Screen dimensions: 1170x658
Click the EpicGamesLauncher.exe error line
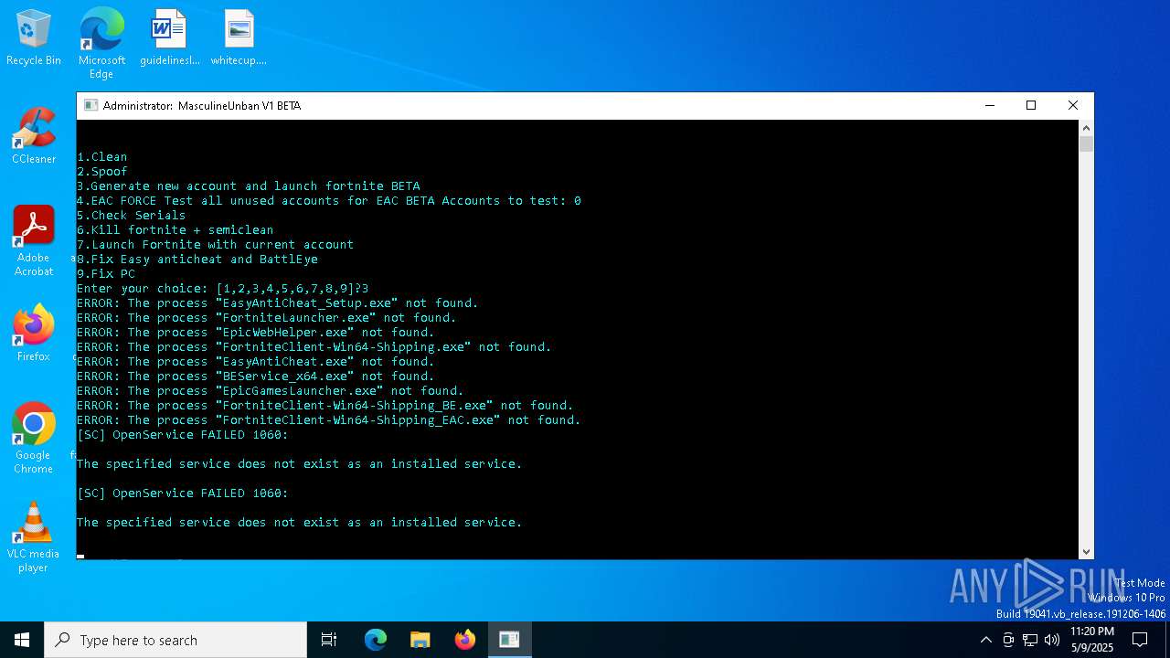tap(271, 391)
